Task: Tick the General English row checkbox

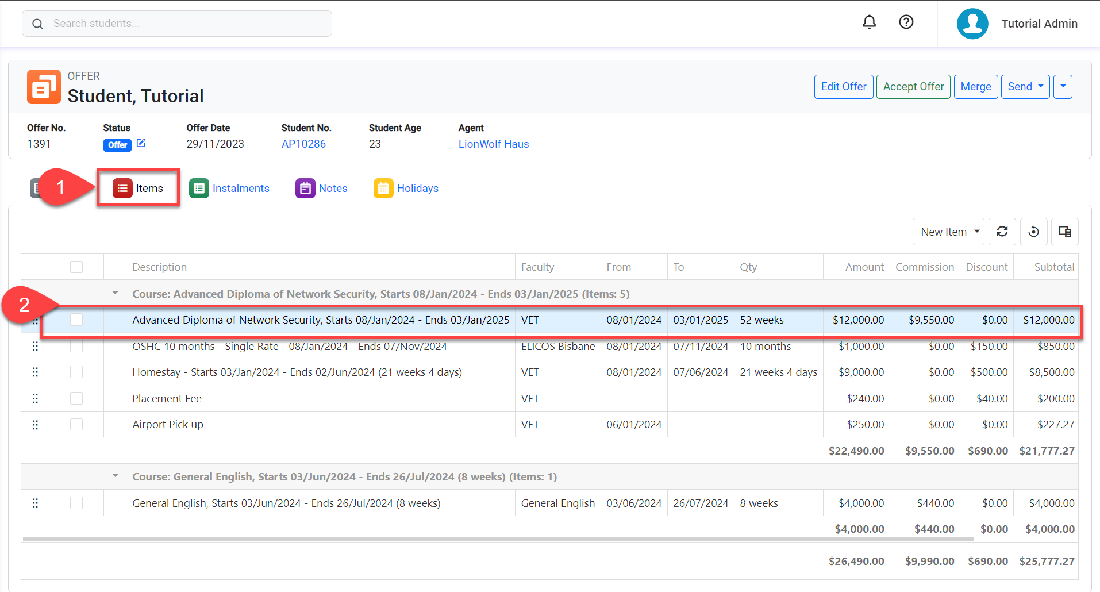Action: 76,503
